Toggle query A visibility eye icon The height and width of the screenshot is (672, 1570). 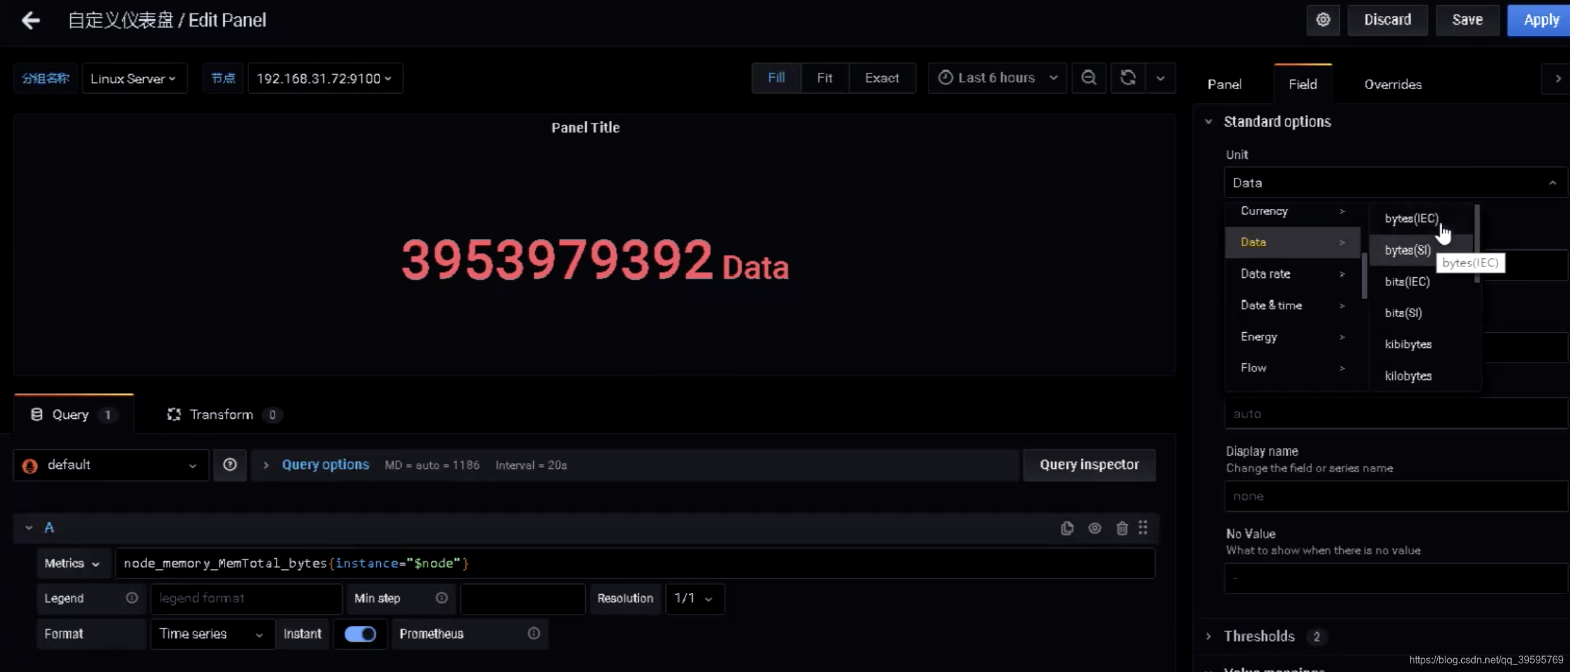click(x=1095, y=528)
